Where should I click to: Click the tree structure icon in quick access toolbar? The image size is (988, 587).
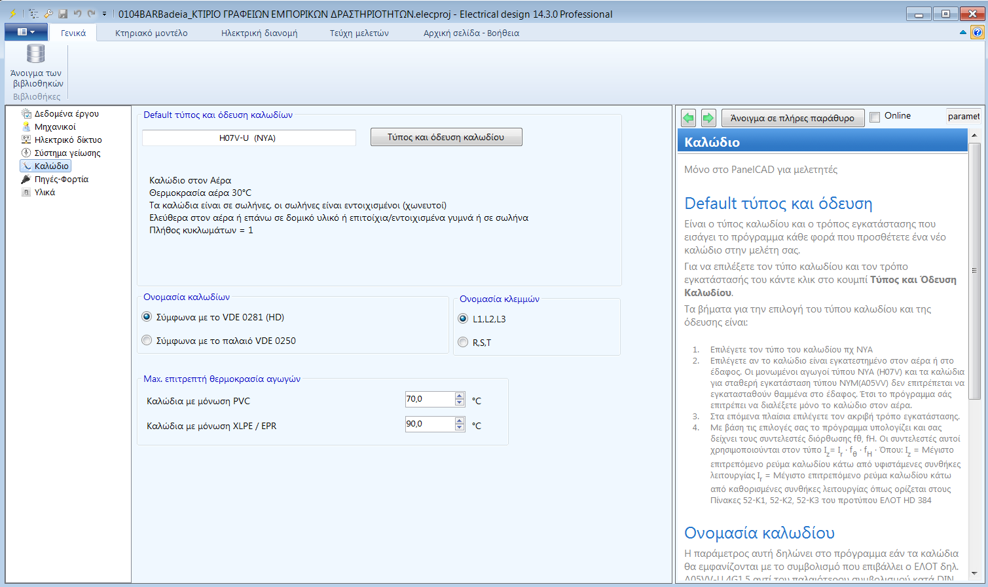click(34, 14)
